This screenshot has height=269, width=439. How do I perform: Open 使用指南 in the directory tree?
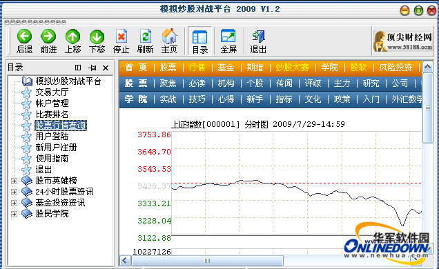[52, 159]
